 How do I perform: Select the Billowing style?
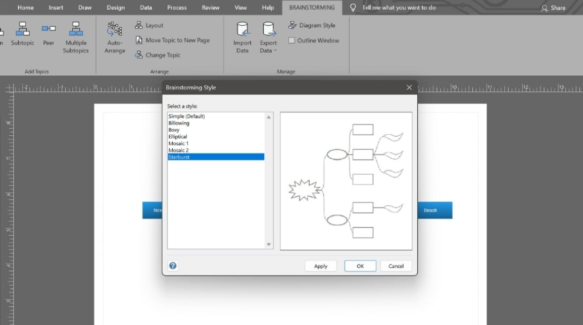[x=216, y=123]
